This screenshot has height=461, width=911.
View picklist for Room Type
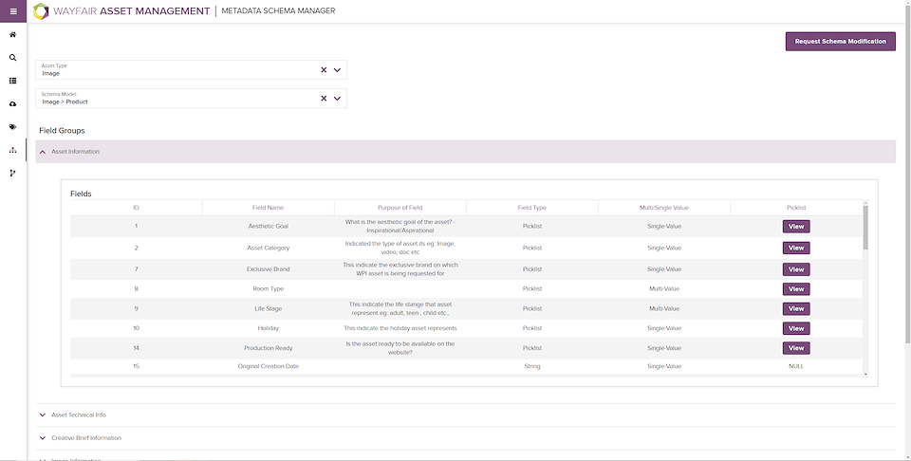[x=795, y=289]
